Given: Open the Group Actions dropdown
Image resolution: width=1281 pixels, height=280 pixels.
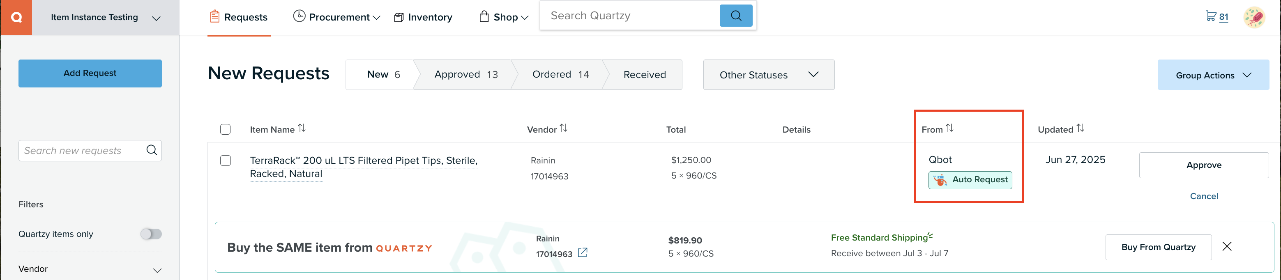Looking at the screenshot, I should pyautogui.click(x=1213, y=75).
